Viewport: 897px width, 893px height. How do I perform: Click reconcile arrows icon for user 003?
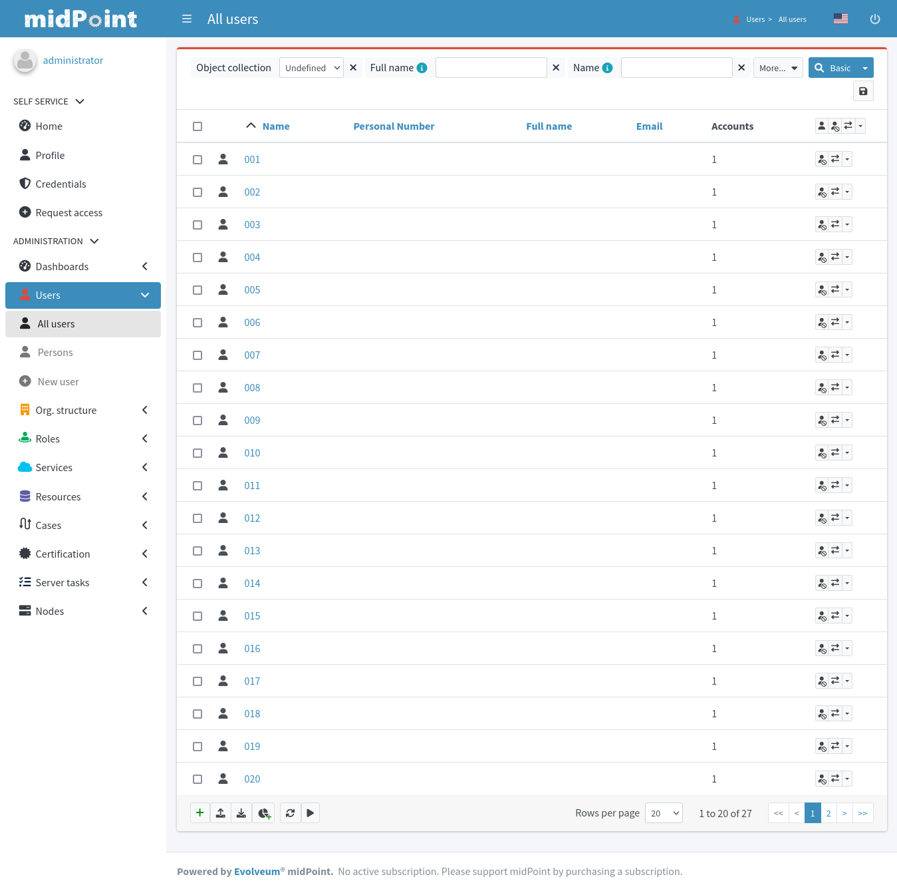click(x=835, y=224)
